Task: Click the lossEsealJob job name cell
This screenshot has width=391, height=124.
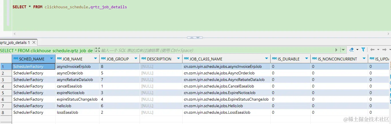Action: click(x=77, y=112)
